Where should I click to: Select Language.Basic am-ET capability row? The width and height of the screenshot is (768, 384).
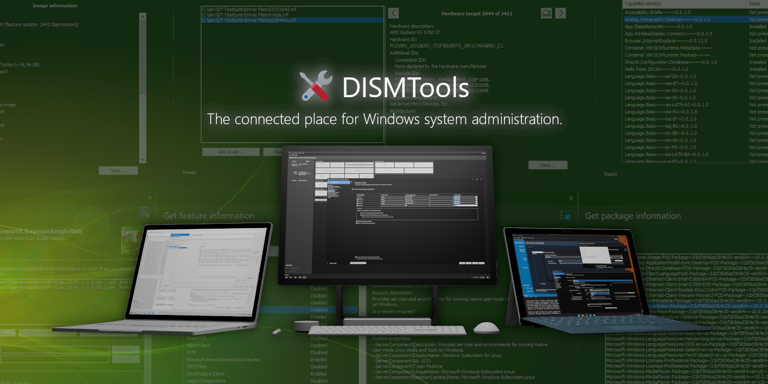point(695,83)
